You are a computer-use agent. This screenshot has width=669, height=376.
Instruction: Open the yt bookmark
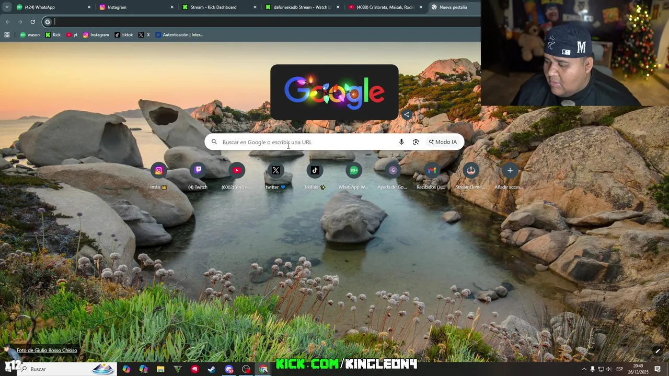[x=72, y=35]
